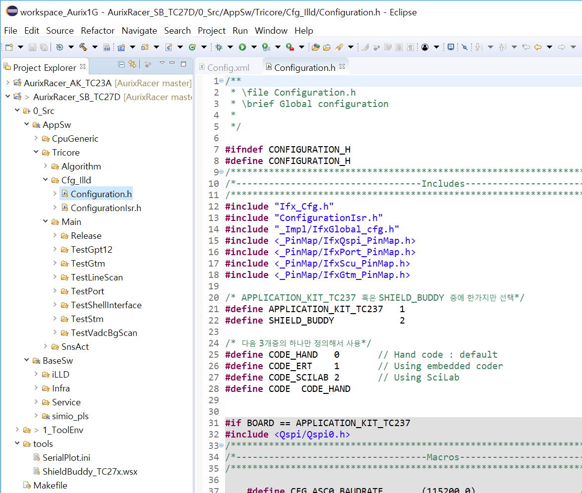Click the Save toolbar icon
Viewport: 582px width, 493px height.
pyautogui.click(x=32, y=47)
